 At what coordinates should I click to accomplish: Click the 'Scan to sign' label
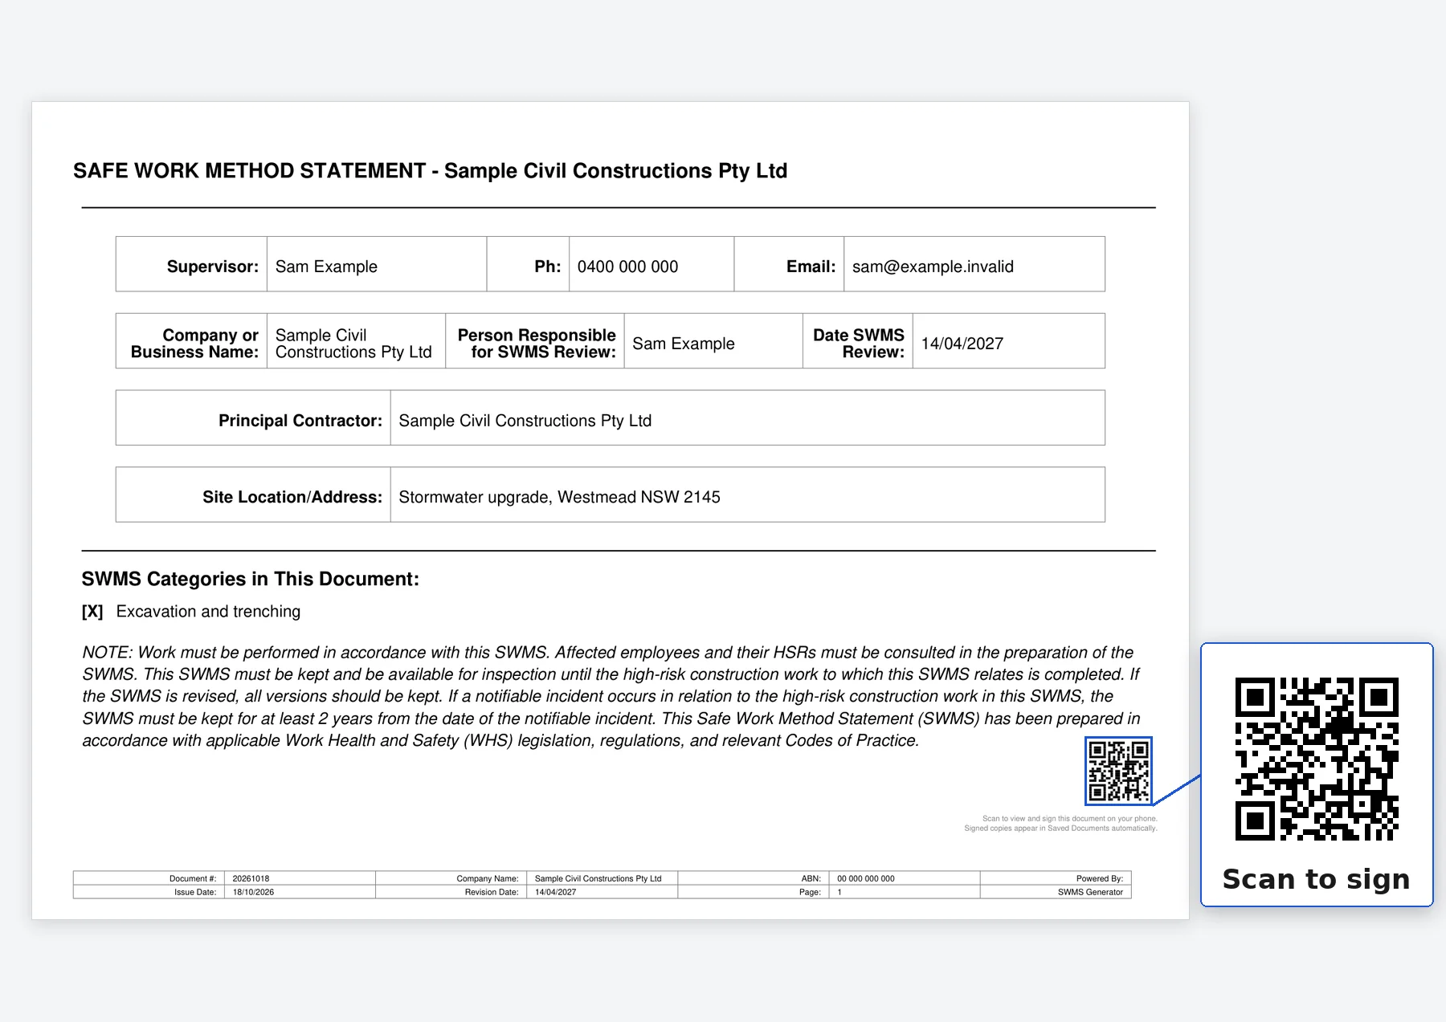[x=1316, y=879]
